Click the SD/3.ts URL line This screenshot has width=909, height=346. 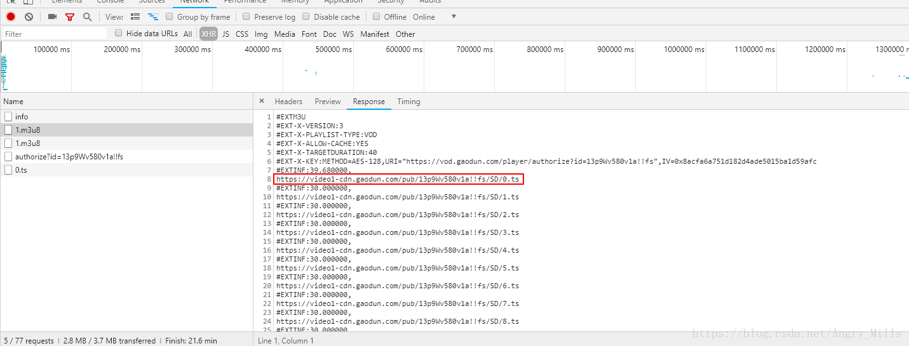coord(398,233)
